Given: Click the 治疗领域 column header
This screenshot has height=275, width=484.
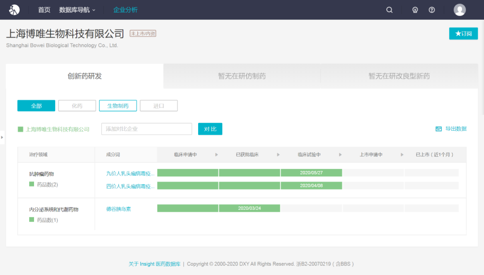Looking at the screenshot, I should 38,155.
